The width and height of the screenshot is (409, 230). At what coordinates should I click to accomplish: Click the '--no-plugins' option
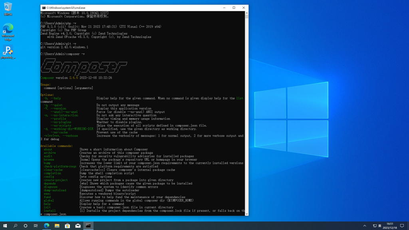61,122
